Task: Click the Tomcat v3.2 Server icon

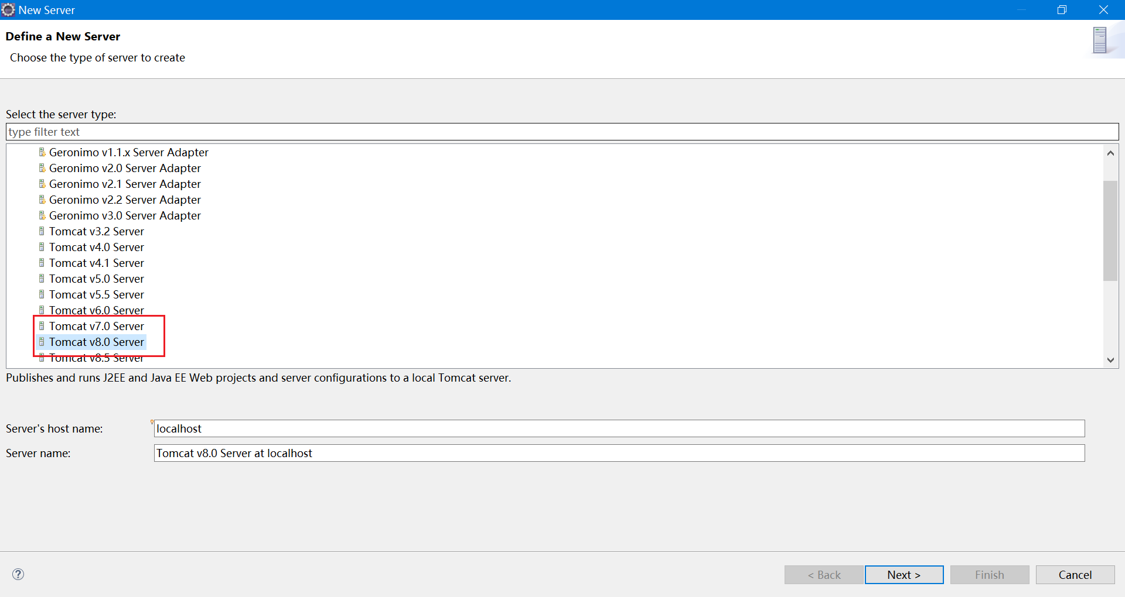Action: point(42,231)
